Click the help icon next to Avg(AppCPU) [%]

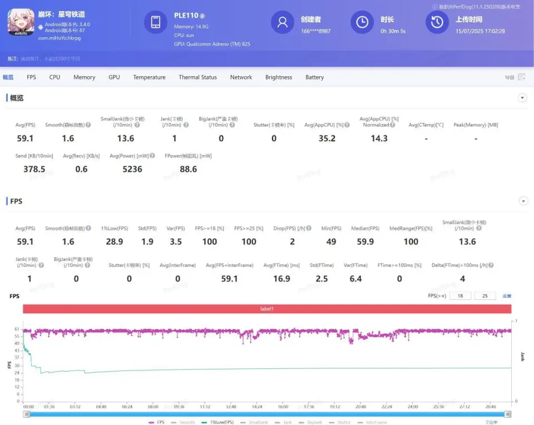point(347,125)
